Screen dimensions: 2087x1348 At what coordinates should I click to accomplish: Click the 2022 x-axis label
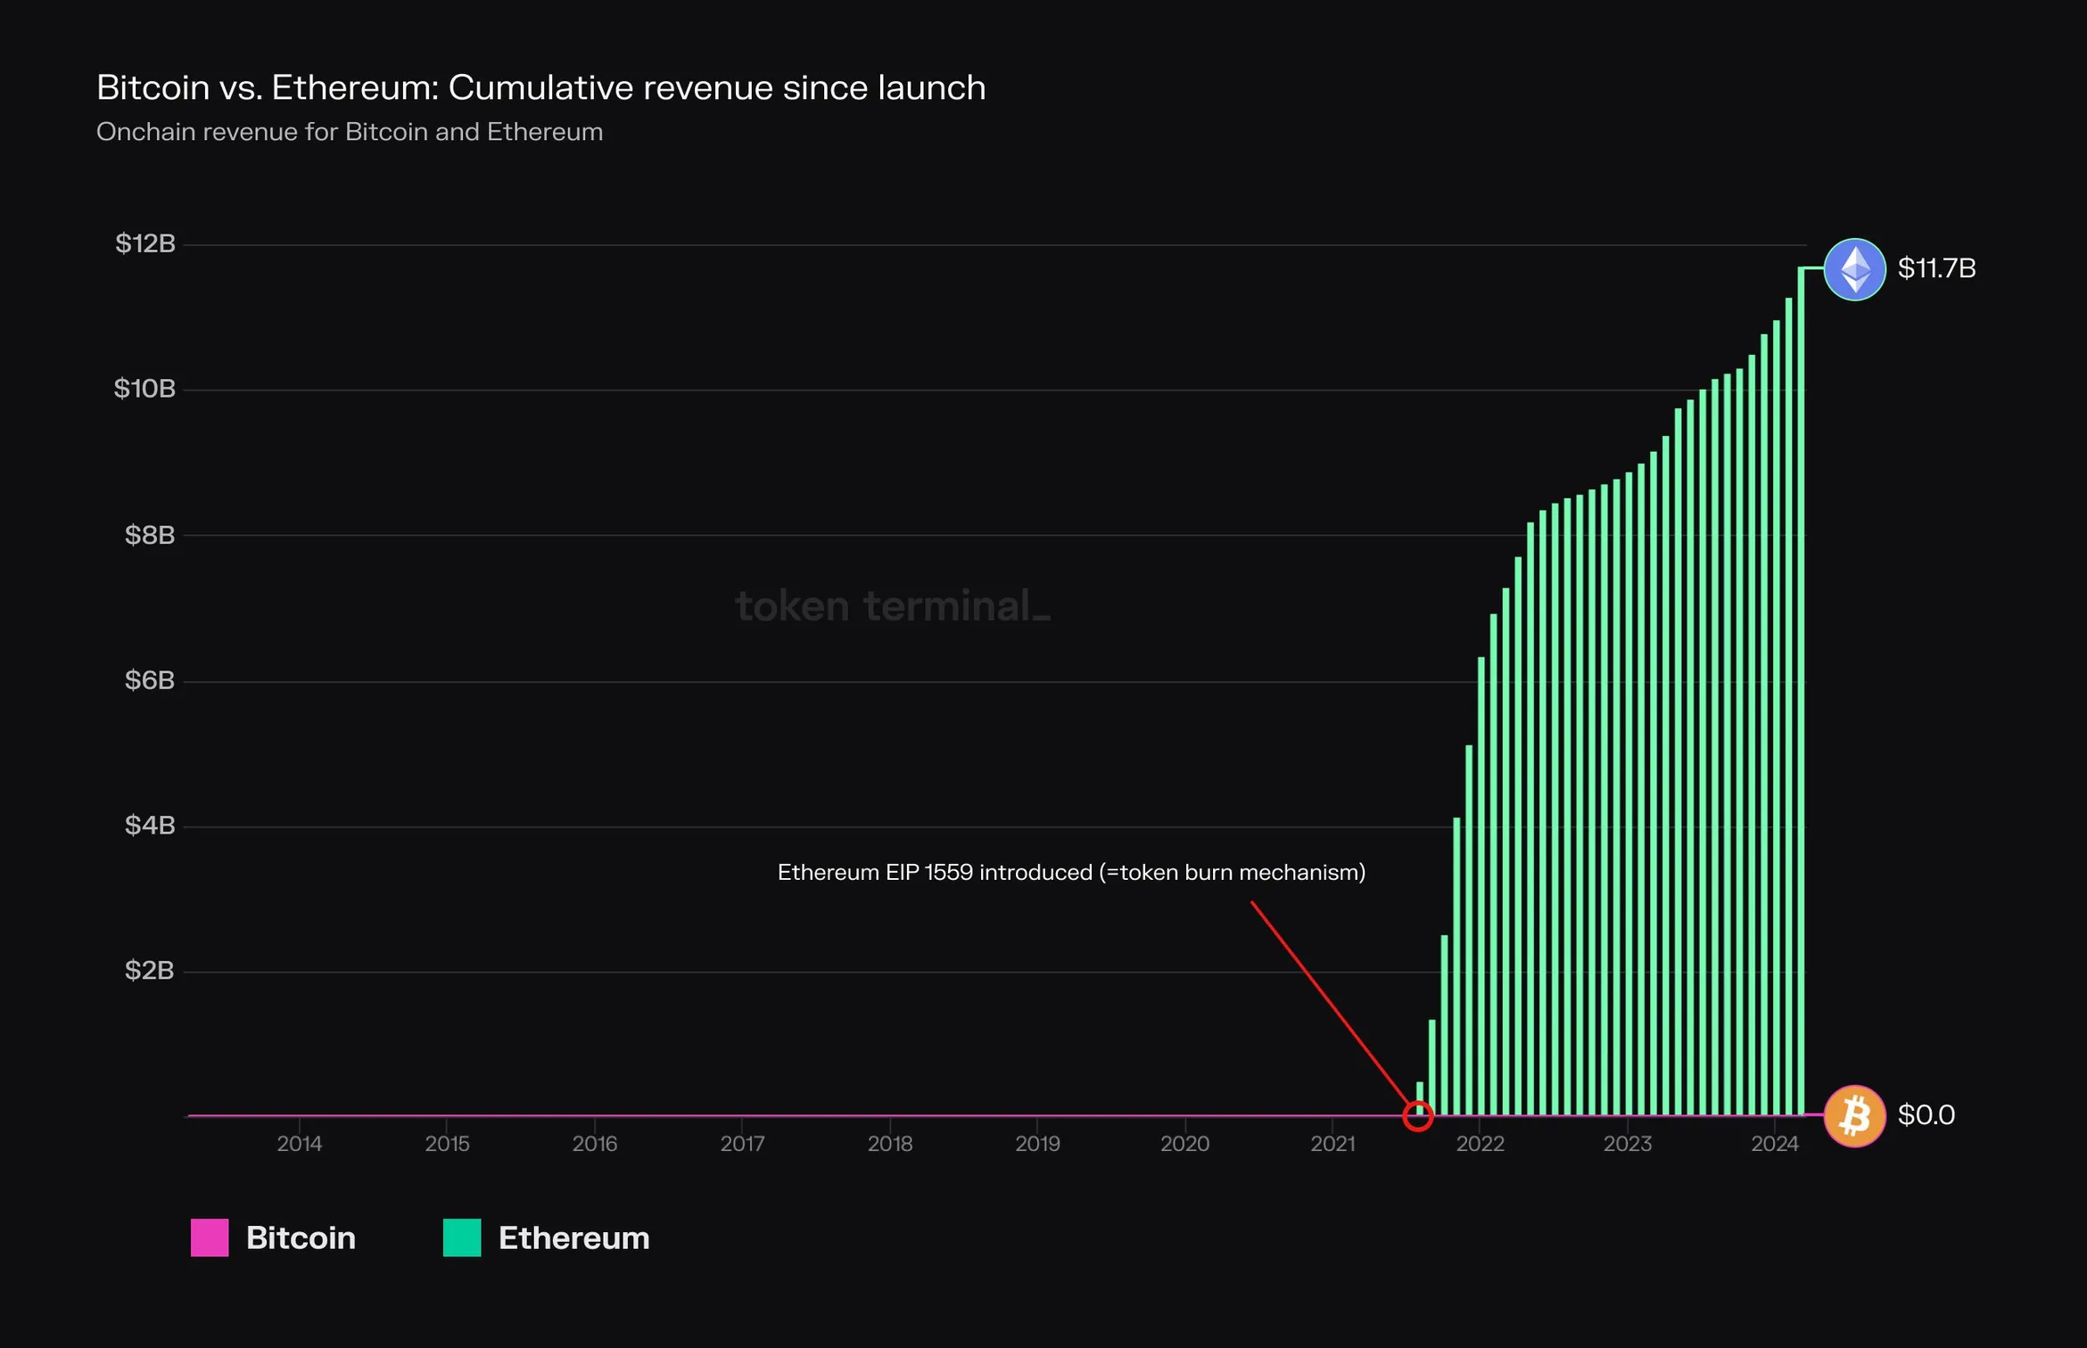1481,1144
